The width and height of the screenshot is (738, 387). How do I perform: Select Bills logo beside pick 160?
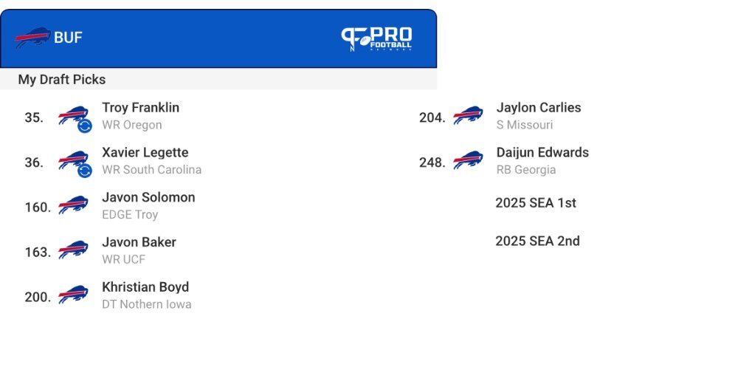pyautogui.click(x=73, y=205)
